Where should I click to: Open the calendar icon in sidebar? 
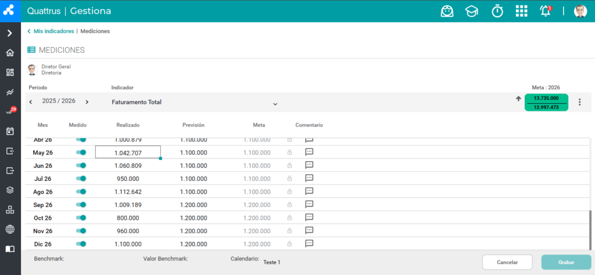coord(10,132)
